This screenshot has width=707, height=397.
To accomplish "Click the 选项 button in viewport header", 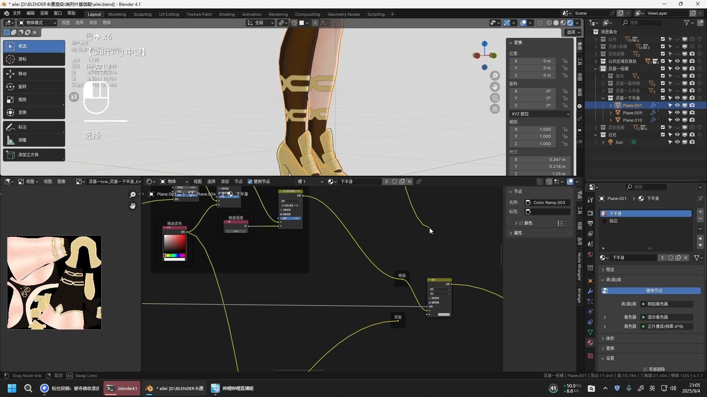I will 573,32.
